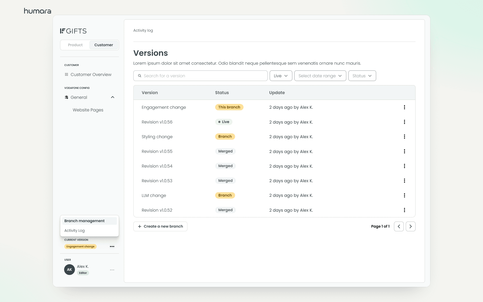Open Website Pages in sidebar

coord(88,110)
